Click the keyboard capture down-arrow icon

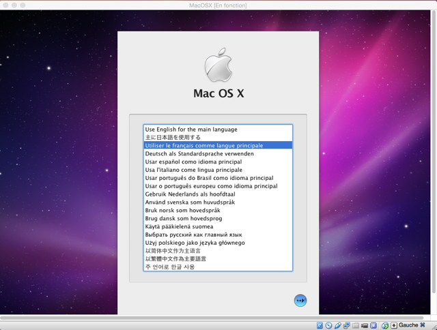pos(394,325)
